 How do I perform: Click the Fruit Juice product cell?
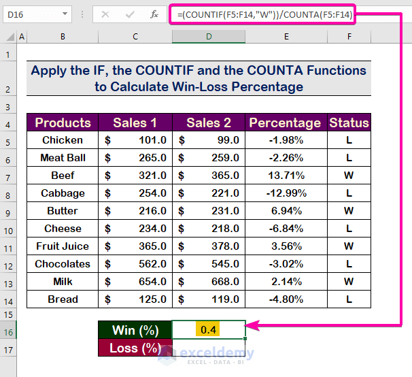click(63, 246)
